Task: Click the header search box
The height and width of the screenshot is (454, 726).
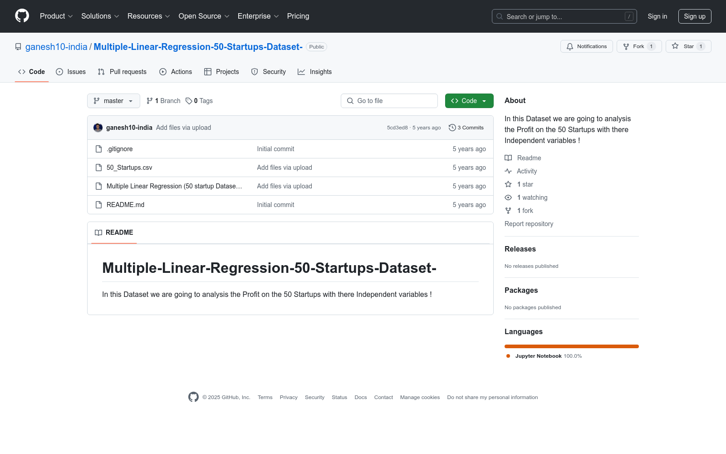Action: click(564, 16)
